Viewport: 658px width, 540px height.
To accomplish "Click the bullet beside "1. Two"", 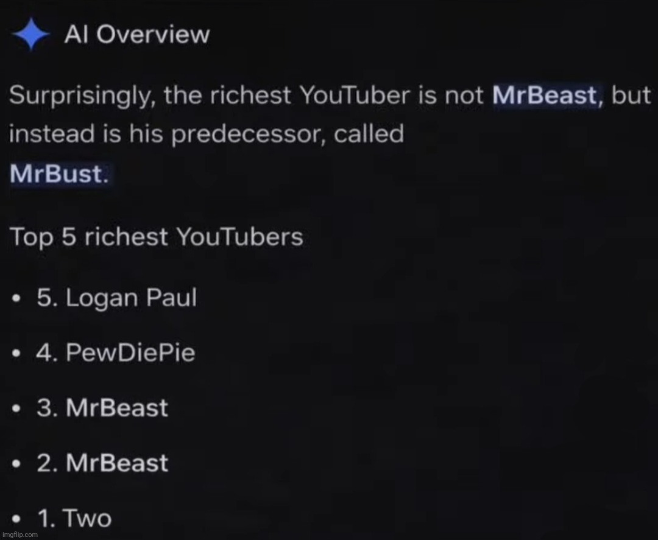I will pyautogui.click(x=18, y=520).
